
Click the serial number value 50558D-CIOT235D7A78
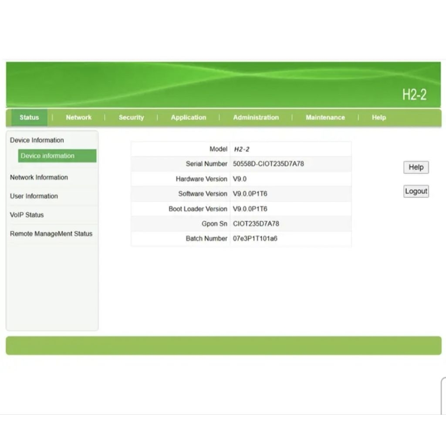tap(268, 164)
